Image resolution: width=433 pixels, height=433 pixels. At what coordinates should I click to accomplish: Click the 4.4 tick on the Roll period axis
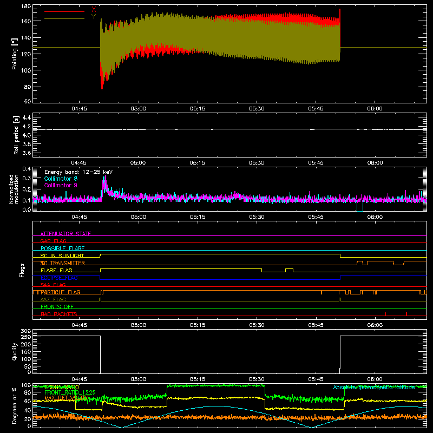(x=27, y=117)
